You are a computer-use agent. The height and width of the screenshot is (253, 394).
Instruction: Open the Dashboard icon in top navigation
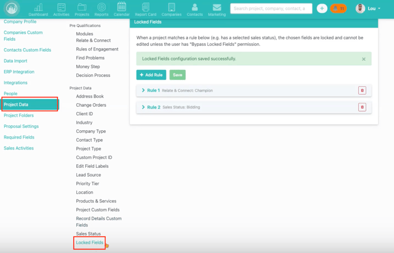38,8
